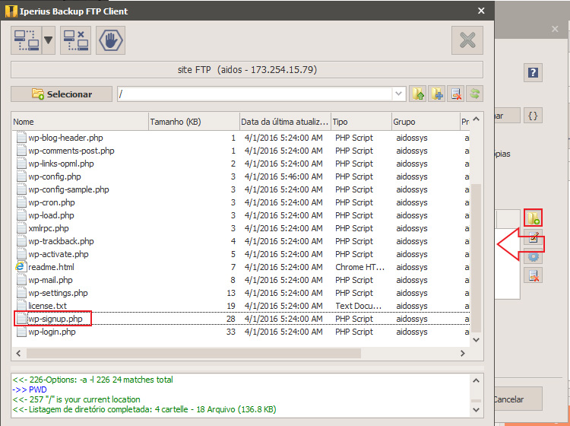Click the remove item icon in background window
This screenshot has height=426, width=570.
(x=534, y=275)
